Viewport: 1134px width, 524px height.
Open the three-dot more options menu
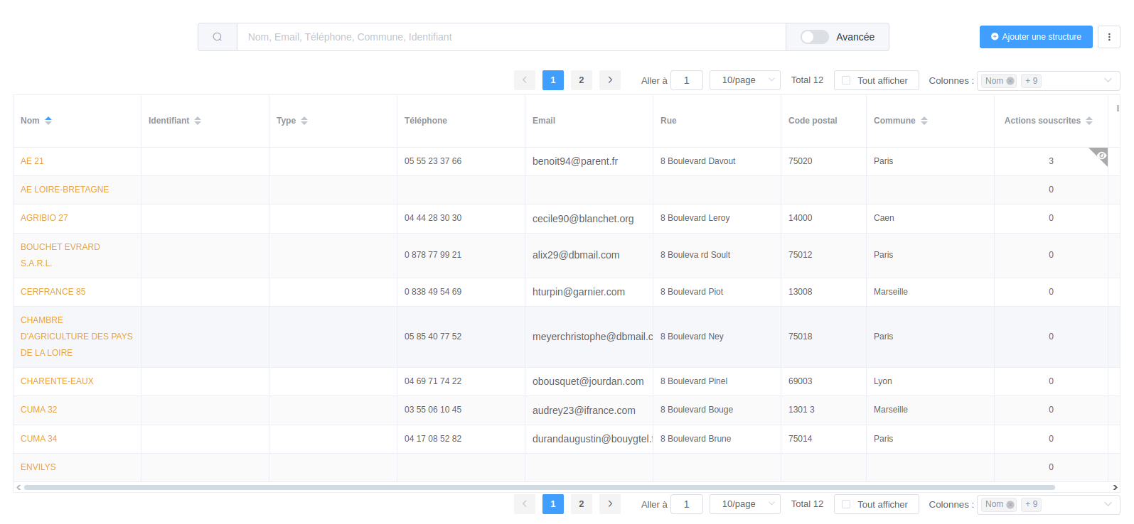pyautogui.click(x=1109, y=37)
